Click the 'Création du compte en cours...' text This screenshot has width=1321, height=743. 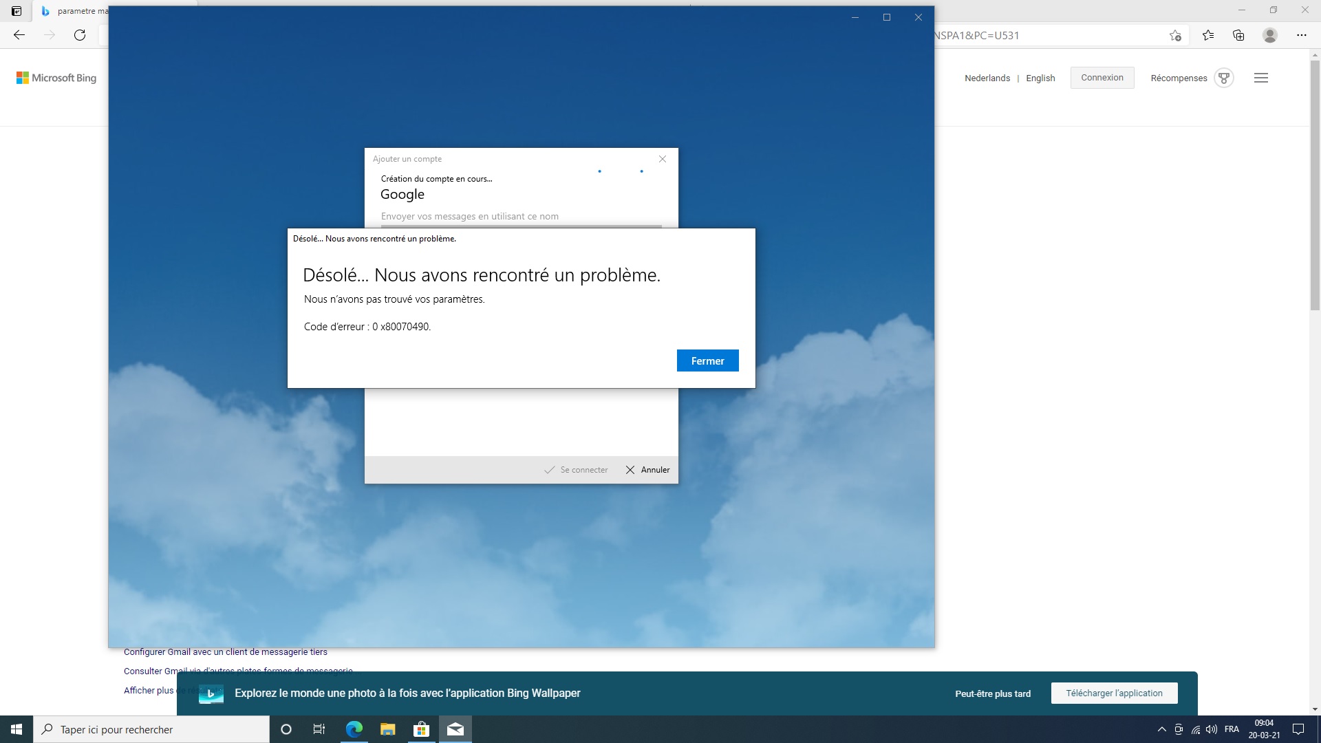[436, 179]
